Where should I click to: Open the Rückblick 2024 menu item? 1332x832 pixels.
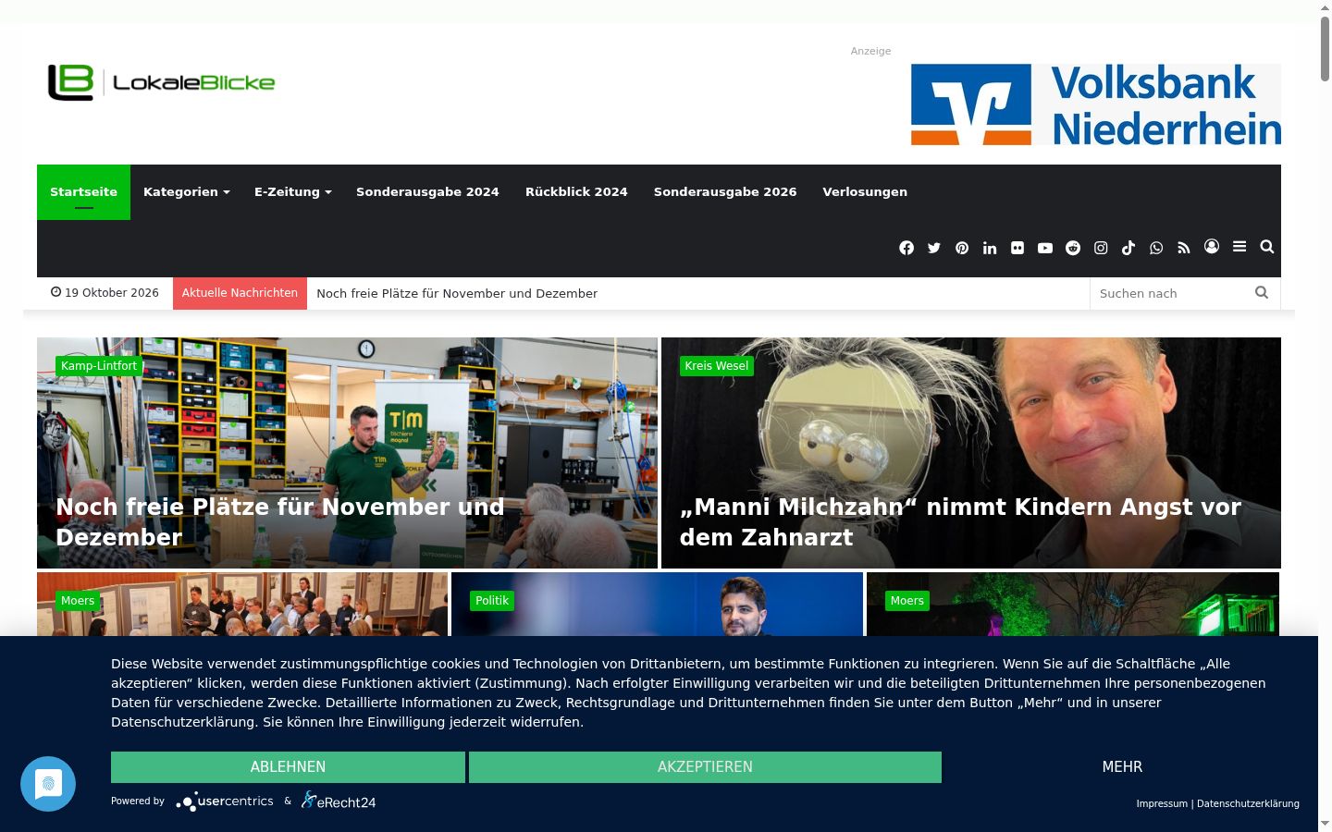coord(576,192)
